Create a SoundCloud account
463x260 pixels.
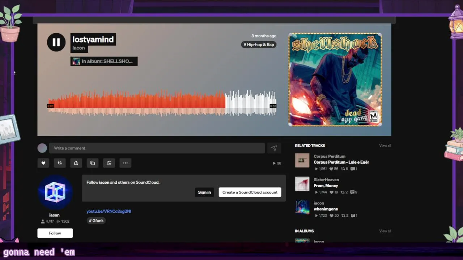click(x=250, y=192)
